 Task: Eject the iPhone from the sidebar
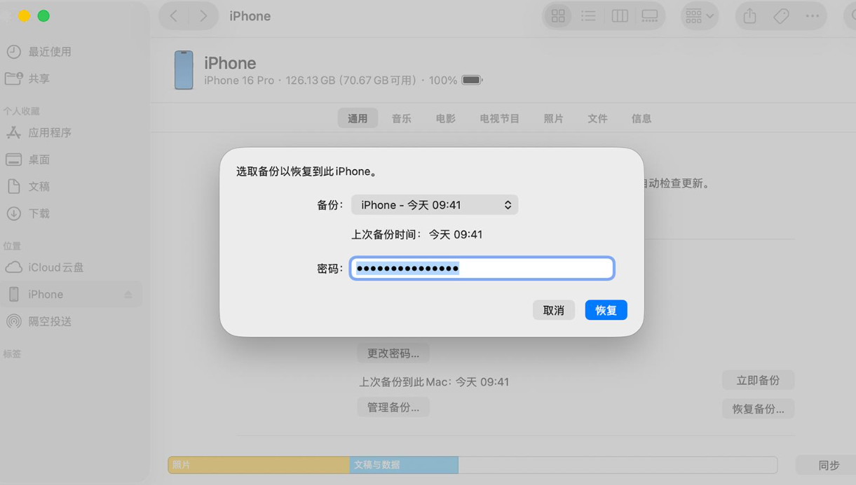pos(128,295)
